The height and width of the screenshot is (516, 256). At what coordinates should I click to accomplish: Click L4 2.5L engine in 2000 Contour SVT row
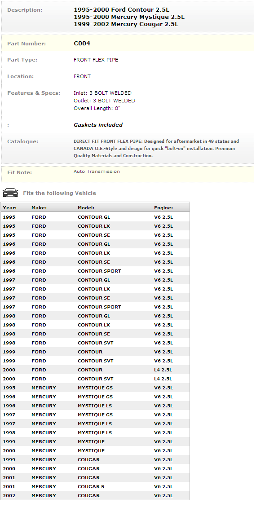[163, 379]
